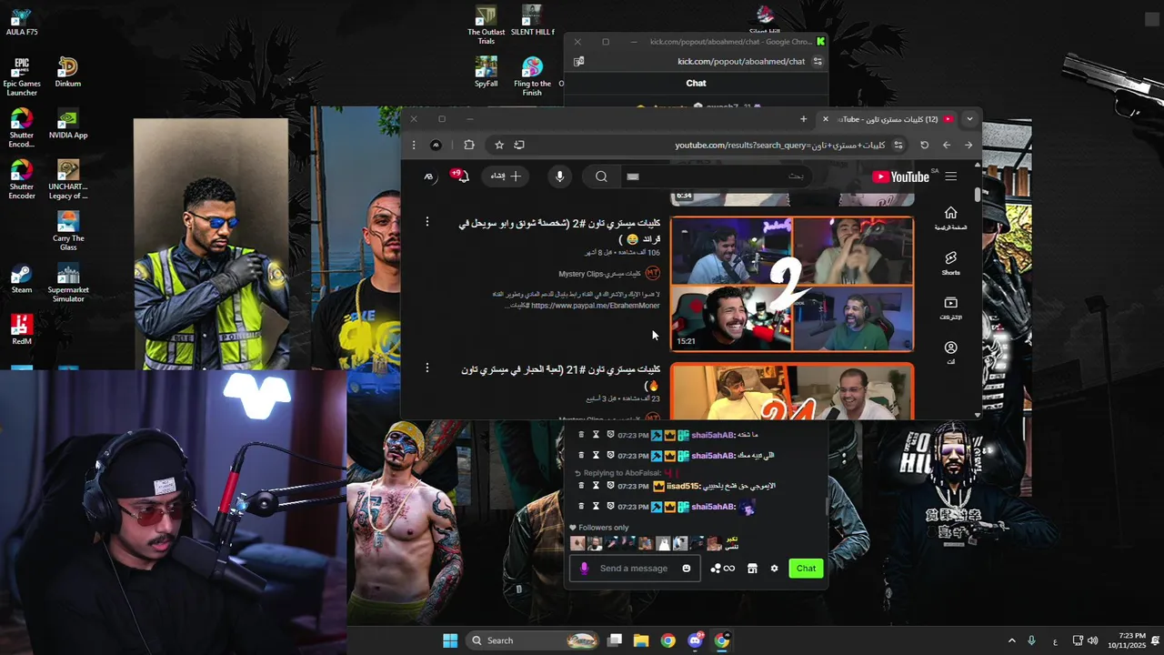Click the Create button on YouTube
The width and height of the screenshot is (1164, 655).
[505, 176]
